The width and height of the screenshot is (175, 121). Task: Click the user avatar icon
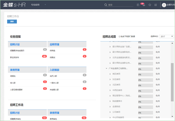tap(164, 5)
